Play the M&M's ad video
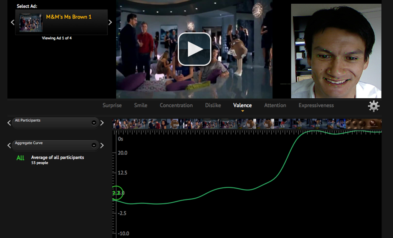The width and height of the screenshot is (393, 238). [x=194, y=49]
